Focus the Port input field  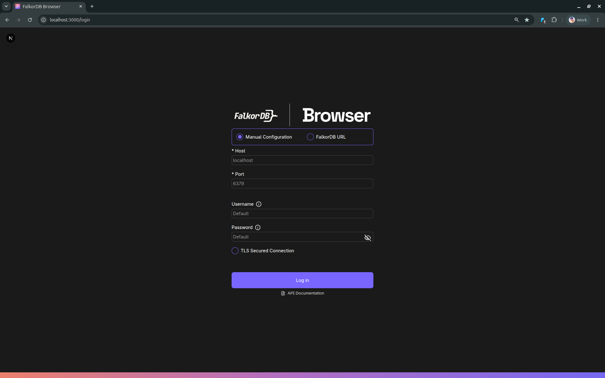pos(302,184)
